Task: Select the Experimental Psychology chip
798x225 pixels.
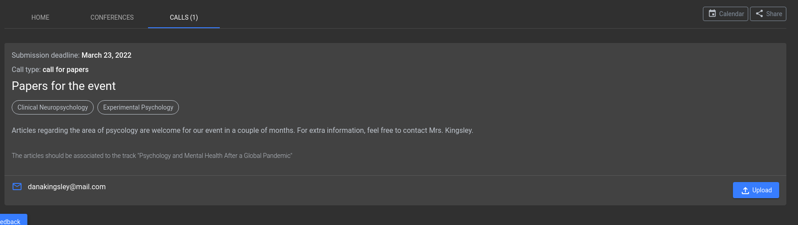Action: click(138, 107)
